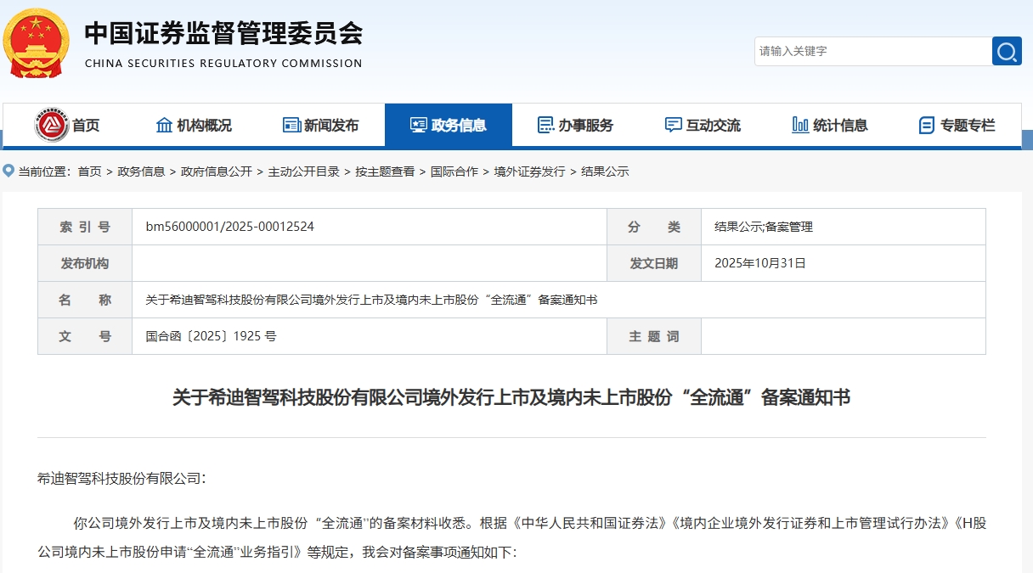Screen dimensions: 1033x573
Task: Click the 发布机构 label cell
Action: [x=85, y=263]
